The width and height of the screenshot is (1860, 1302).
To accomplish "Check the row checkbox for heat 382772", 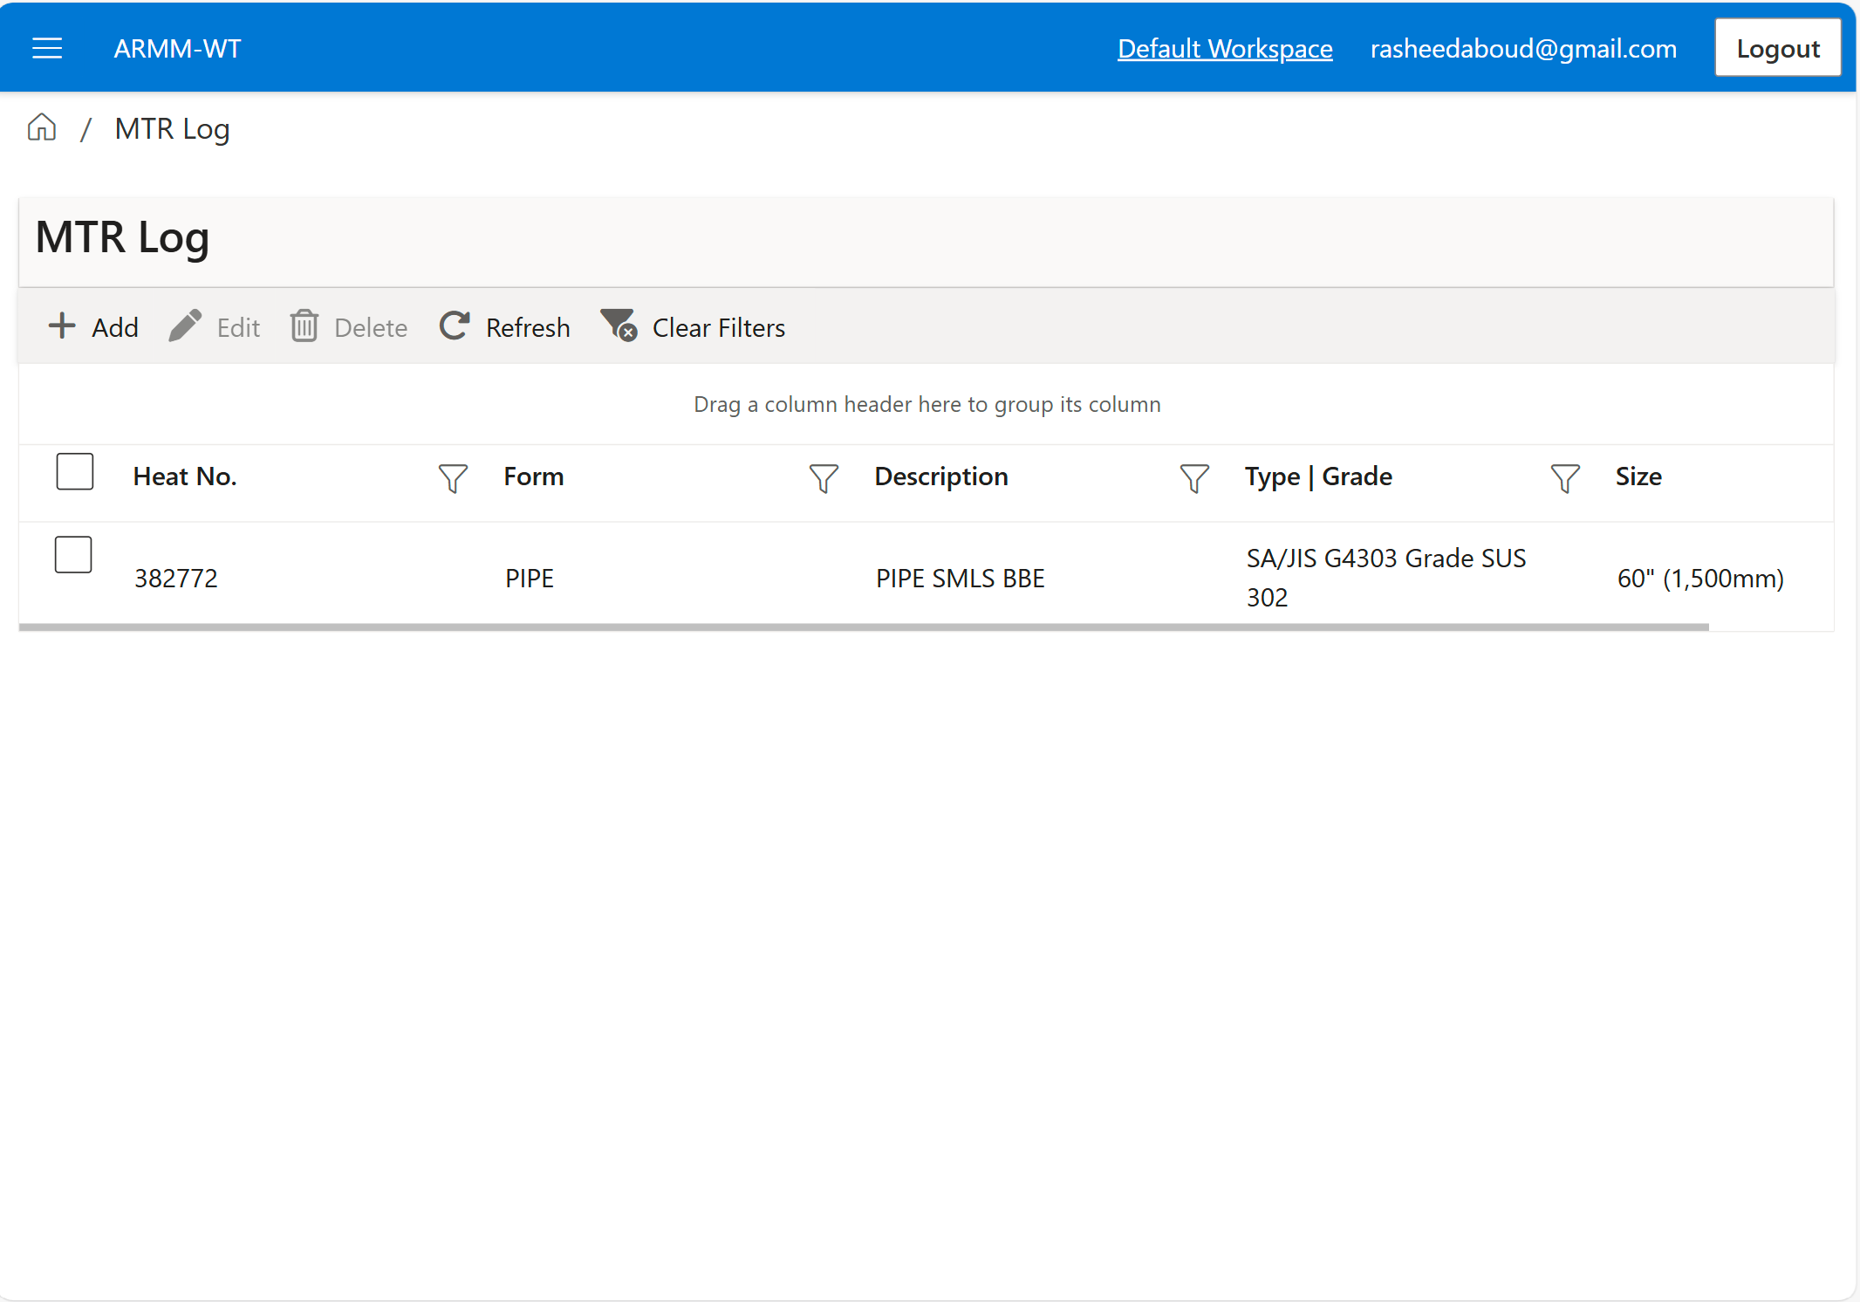I will coord(73,554).
